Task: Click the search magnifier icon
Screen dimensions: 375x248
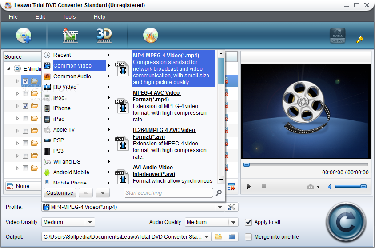Action: (x=218, y=193)
